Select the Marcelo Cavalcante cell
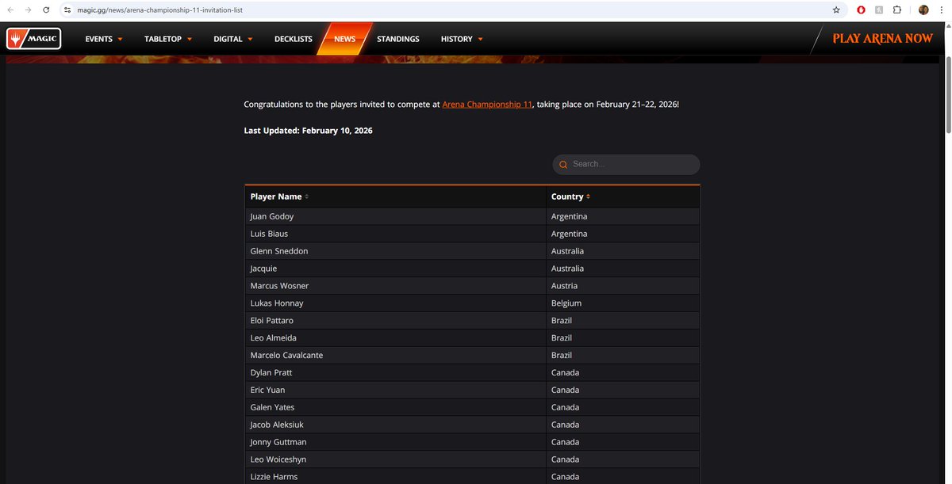 pyautogui.click(x=395, y=356)
